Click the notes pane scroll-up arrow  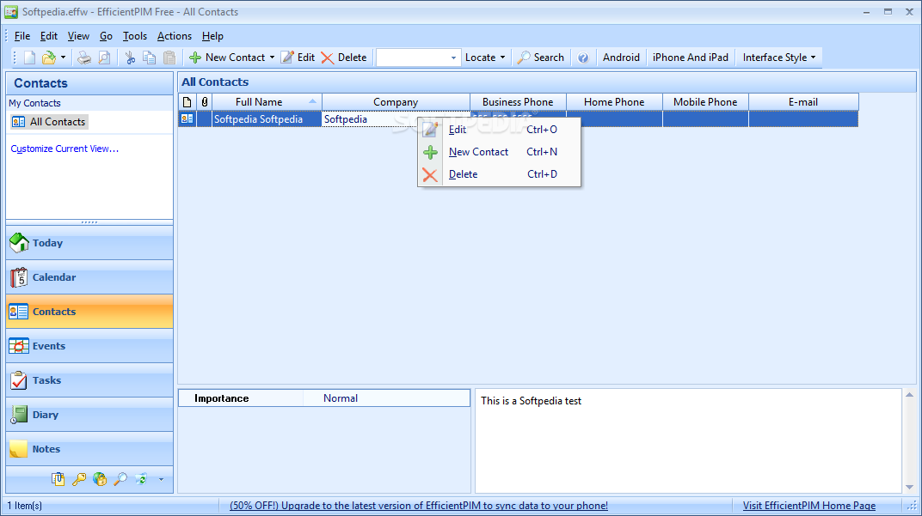click(909, 395)
